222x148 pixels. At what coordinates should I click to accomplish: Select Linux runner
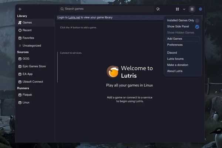35,102
